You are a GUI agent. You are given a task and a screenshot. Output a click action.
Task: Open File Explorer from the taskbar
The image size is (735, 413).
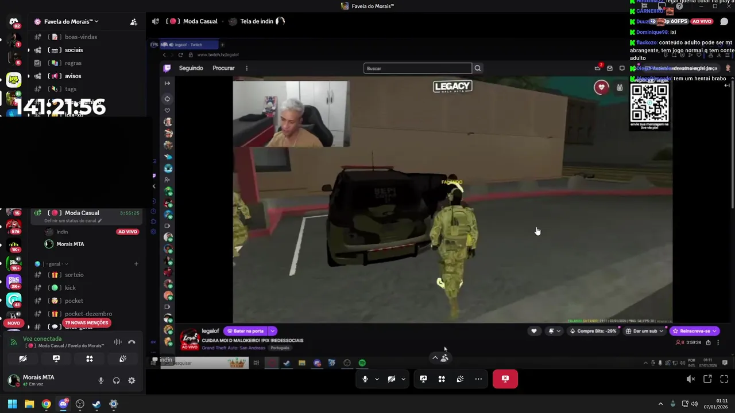29,404
